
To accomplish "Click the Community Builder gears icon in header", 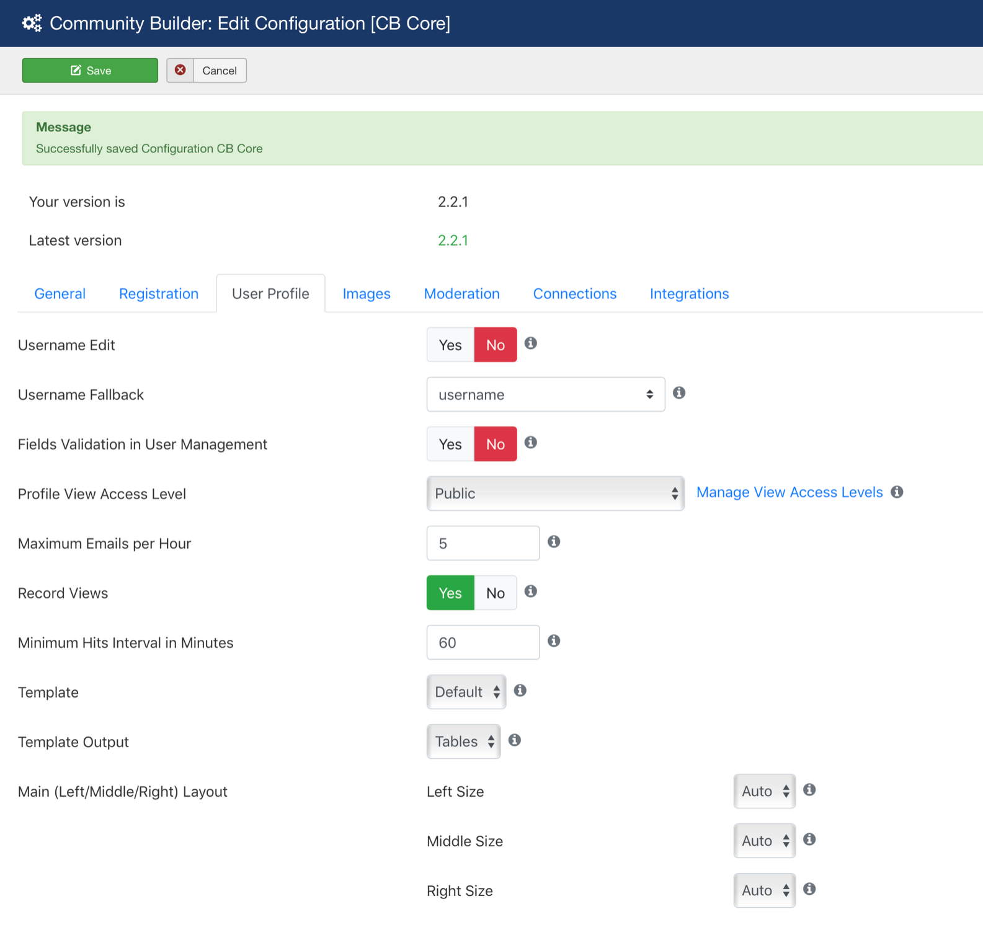I will [32, 23].
